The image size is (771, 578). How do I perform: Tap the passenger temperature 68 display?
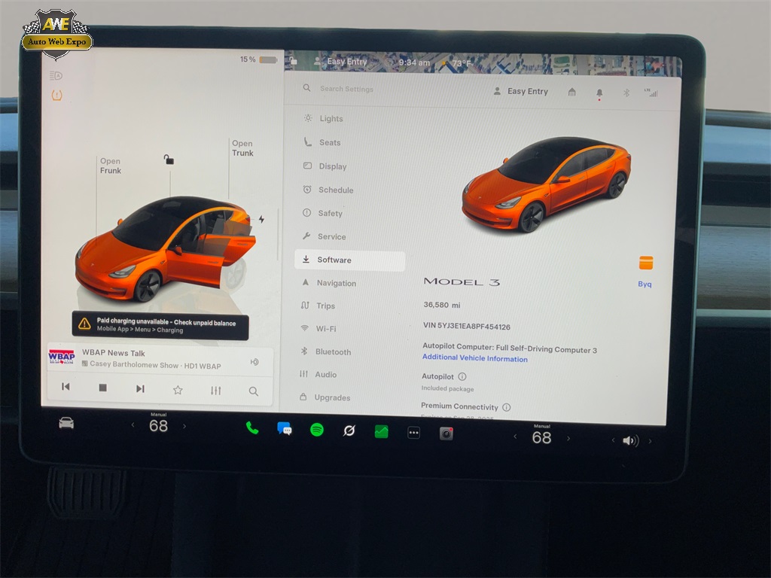click(x=541, y=437)
